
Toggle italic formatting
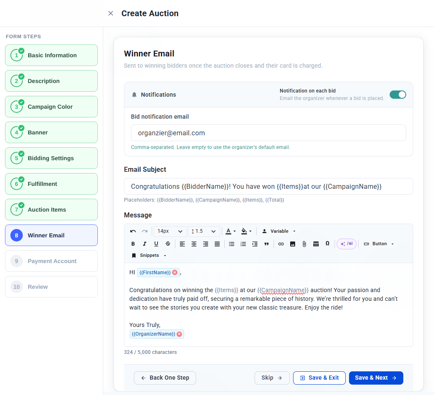click(145, 244)
